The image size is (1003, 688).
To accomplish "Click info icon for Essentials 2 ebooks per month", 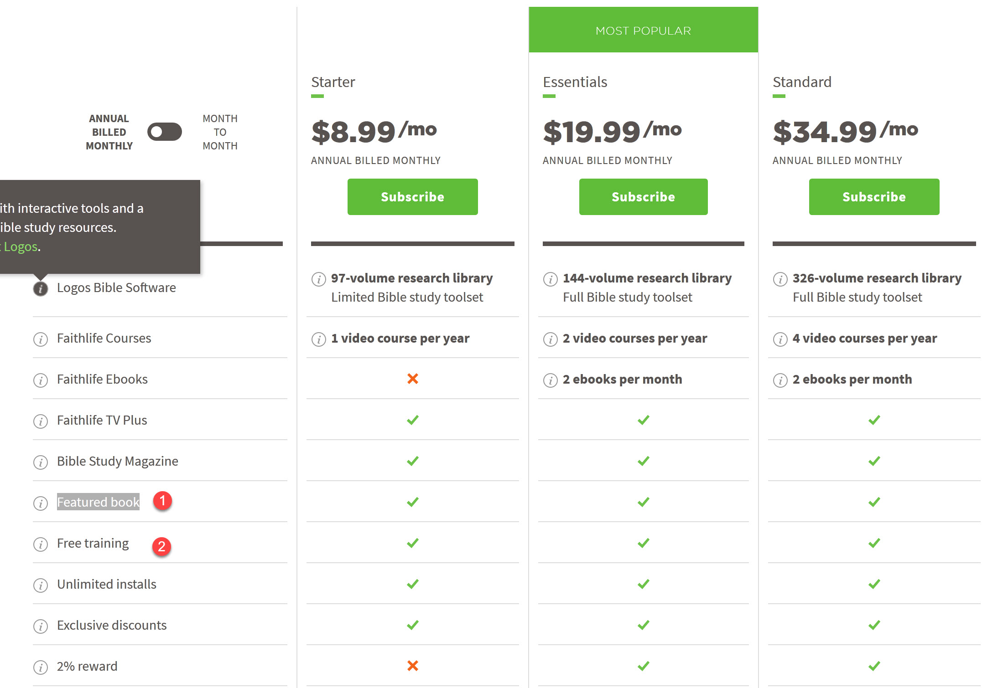I will click(551, 380).
